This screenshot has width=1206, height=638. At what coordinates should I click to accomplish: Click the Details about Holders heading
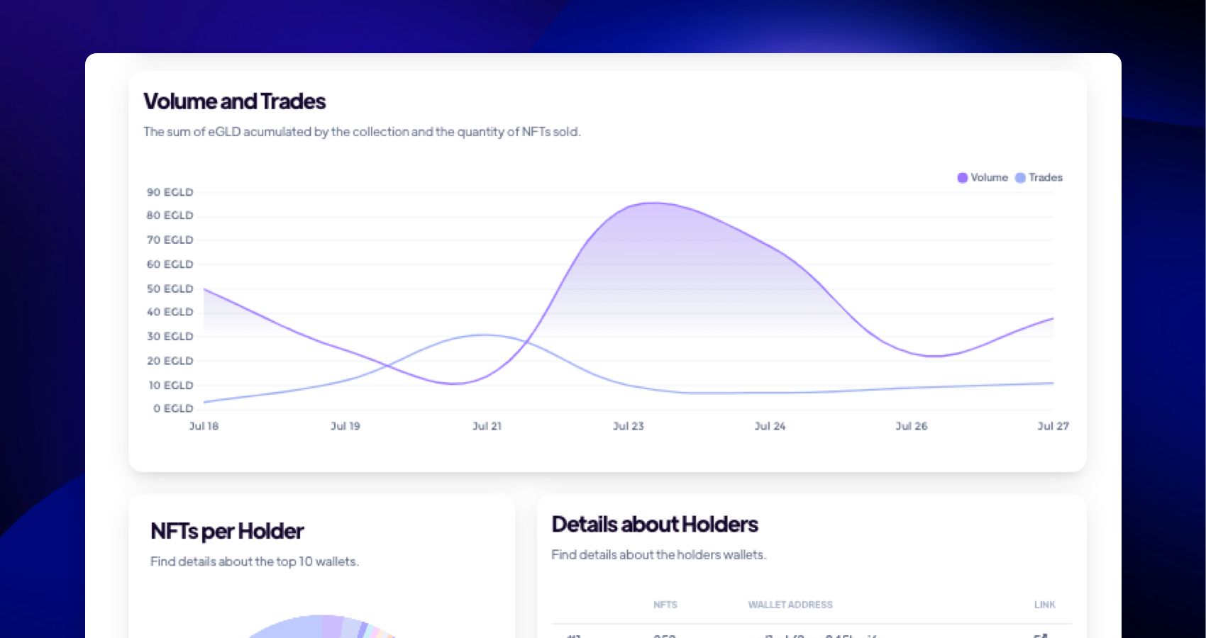pyautogui.click(x=654, y=525)
